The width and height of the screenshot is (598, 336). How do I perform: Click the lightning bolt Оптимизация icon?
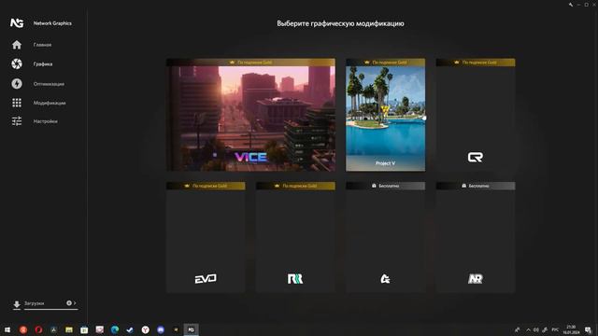(x=17, y=84)
